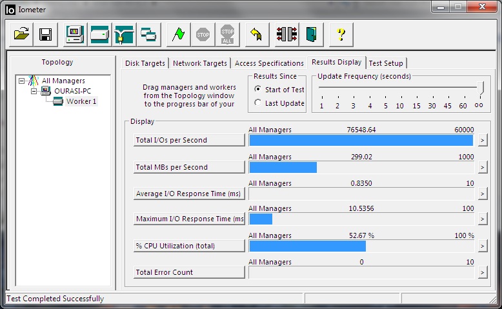Open arrow for Total MBs per Second
Image resolution: width=502 pixels, height=309 pixels.
(483, 167)
